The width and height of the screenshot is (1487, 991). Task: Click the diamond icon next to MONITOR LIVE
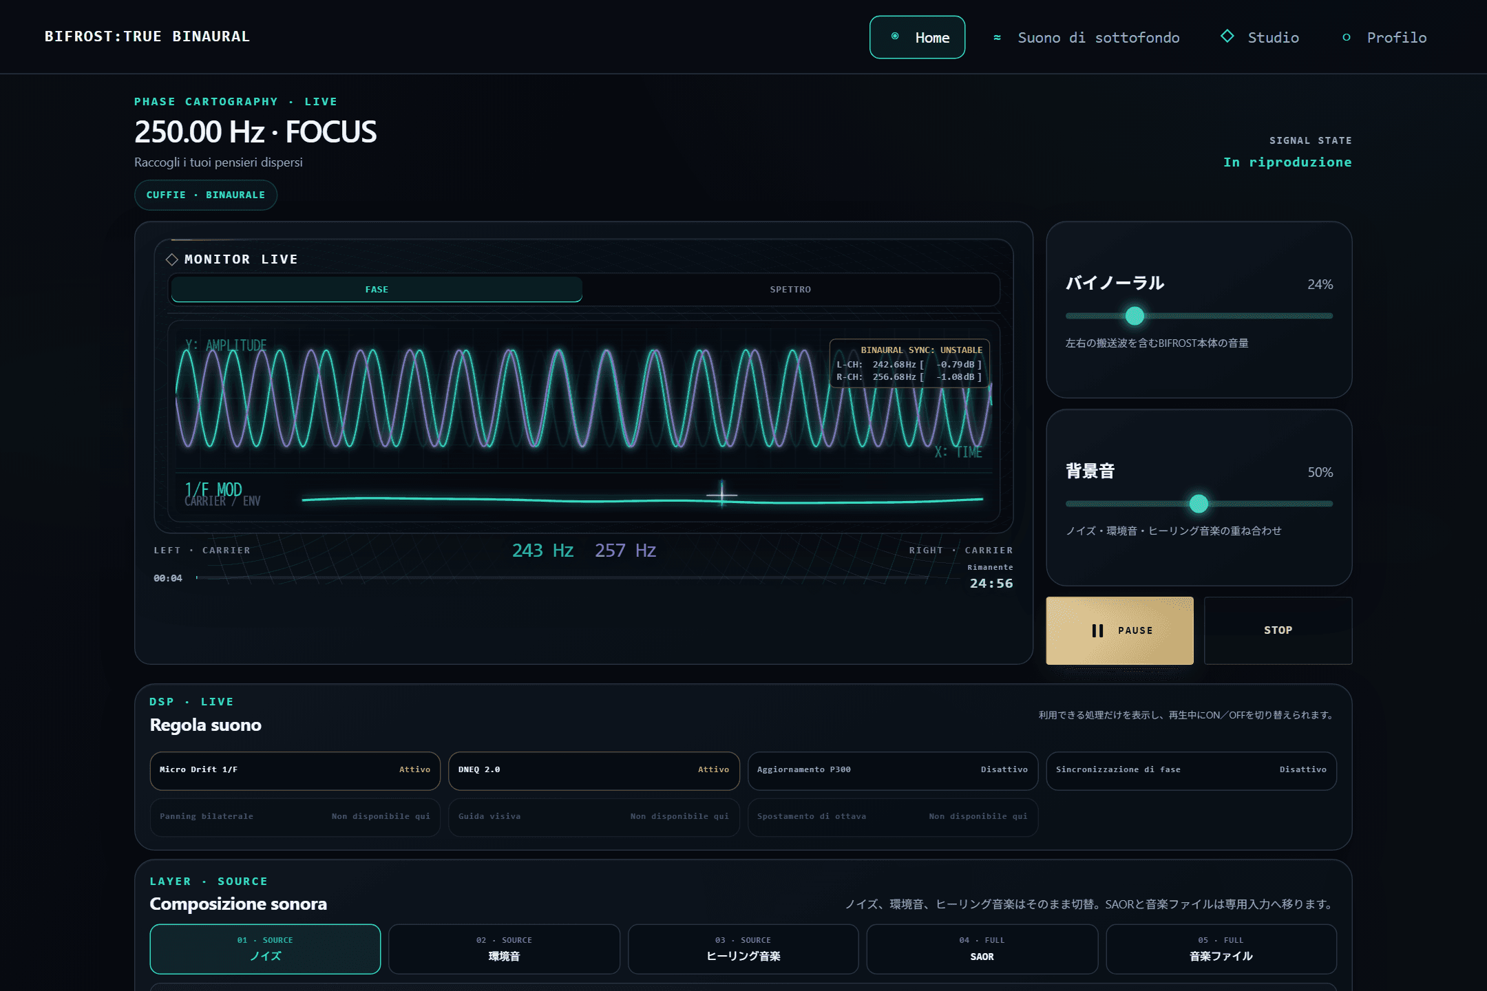(172, 259)
